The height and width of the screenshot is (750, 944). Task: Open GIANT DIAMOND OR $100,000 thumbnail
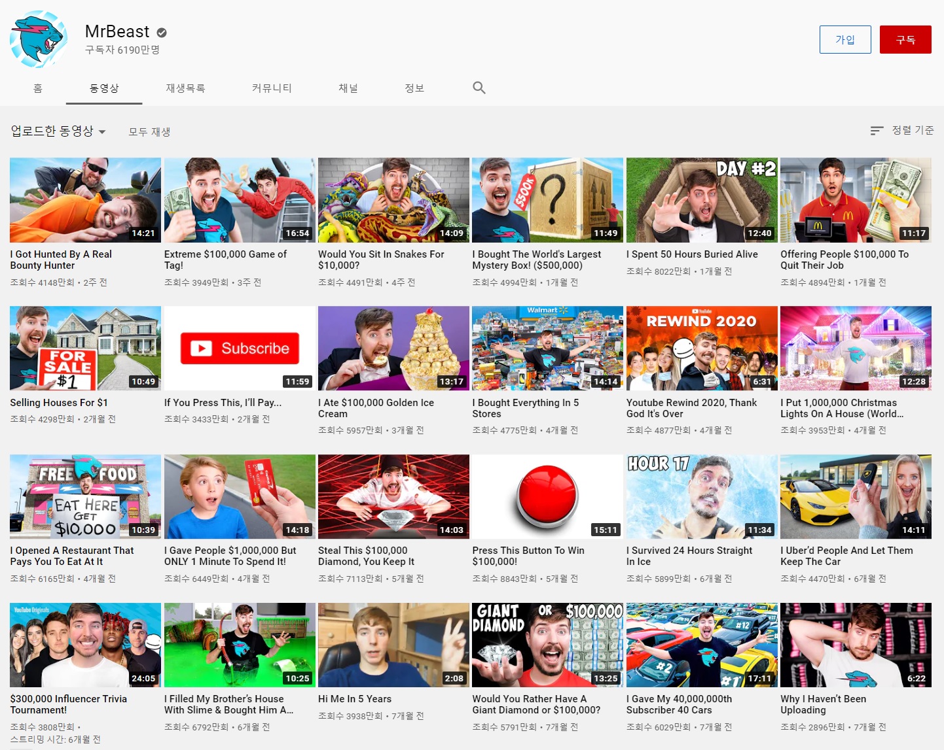(x=547, y=645)
